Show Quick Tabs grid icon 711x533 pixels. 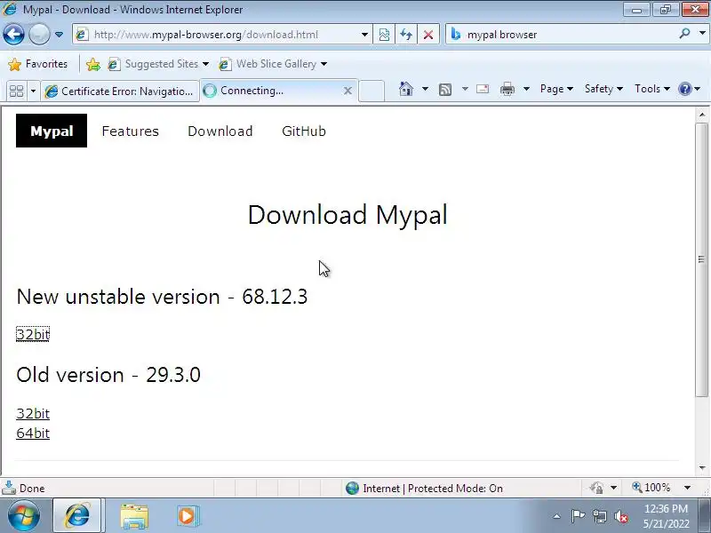click(16, 91)
